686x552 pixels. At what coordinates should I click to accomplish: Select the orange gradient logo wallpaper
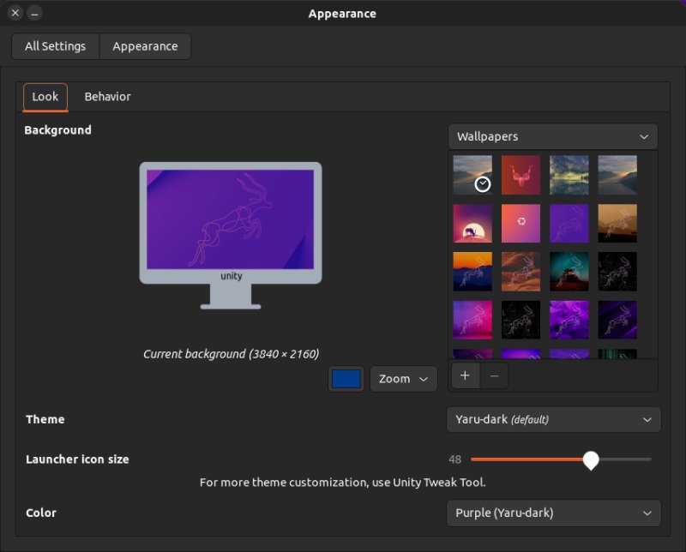[521, 223]
